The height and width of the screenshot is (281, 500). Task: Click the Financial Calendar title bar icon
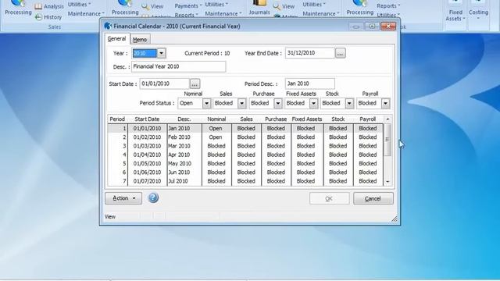pos(108,26)
